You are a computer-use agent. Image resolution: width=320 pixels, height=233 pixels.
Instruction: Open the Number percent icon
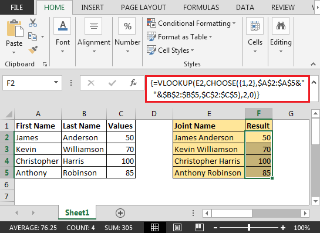tap(127, 26)
